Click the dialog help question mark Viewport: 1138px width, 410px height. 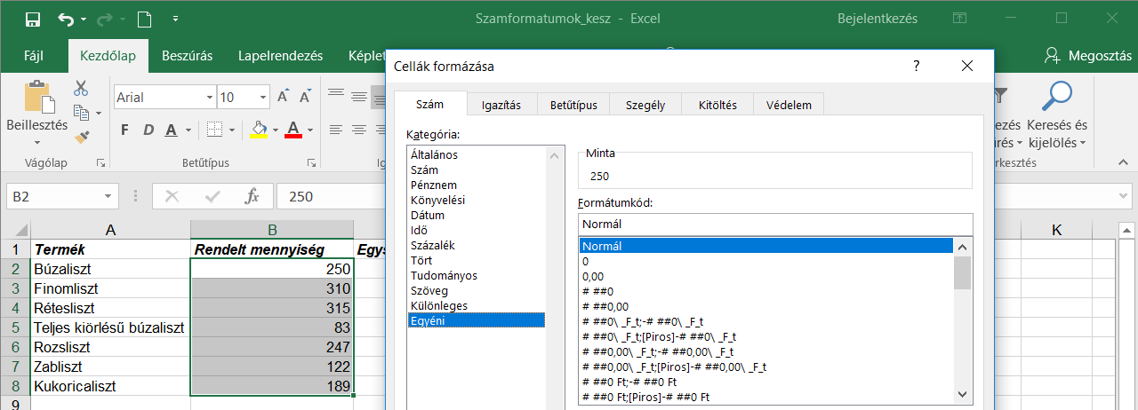[916, 66]
